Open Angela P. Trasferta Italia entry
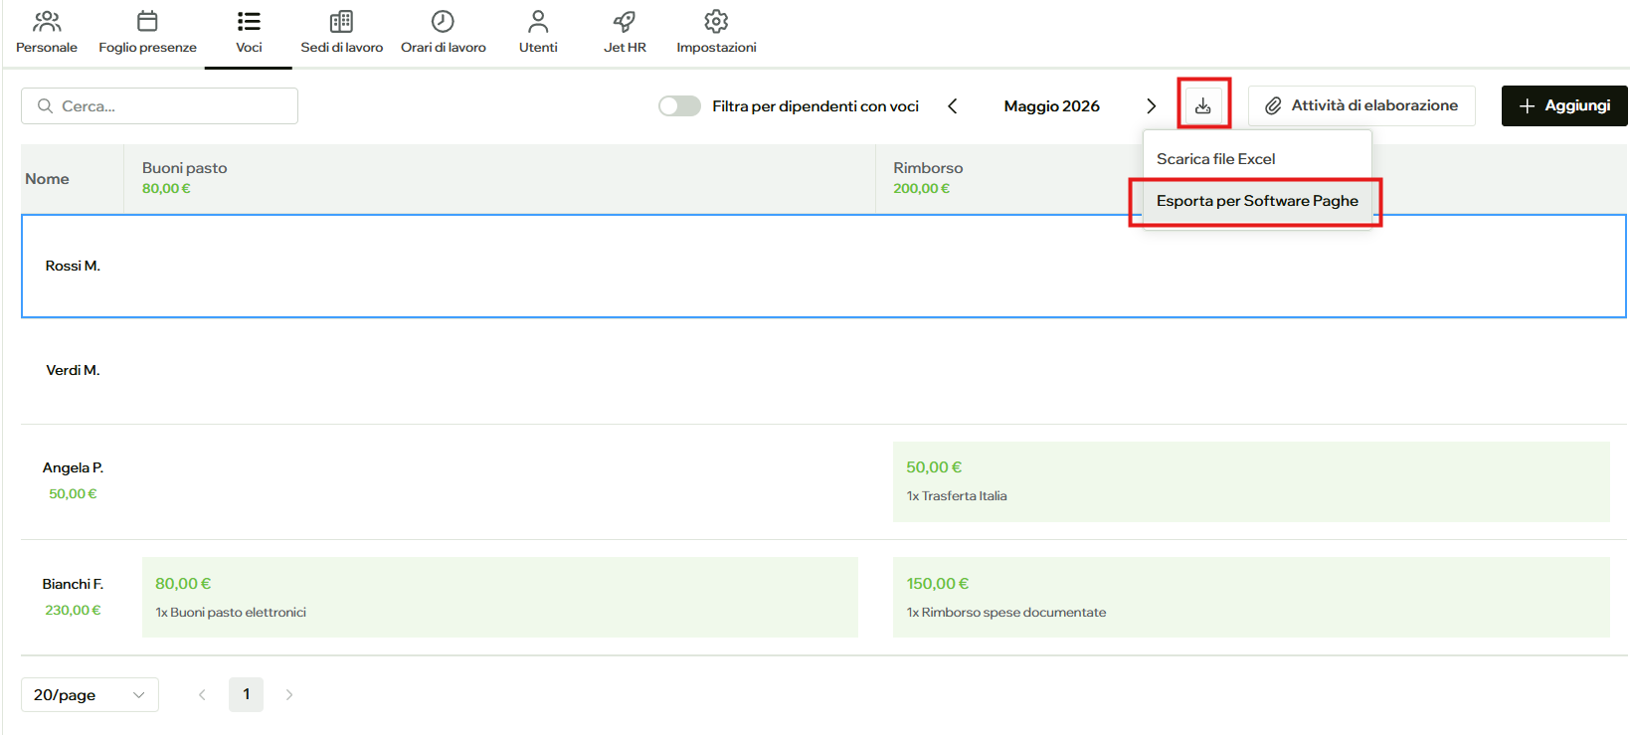The image size is (1630, 735). point(1251,481)
